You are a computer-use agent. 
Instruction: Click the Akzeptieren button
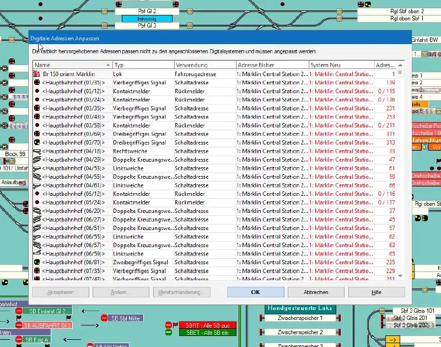click(61, 292)
